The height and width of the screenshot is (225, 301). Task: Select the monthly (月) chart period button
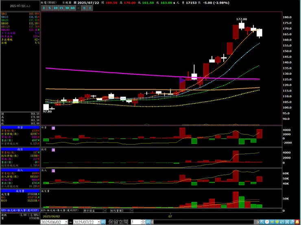click(90, 8)
